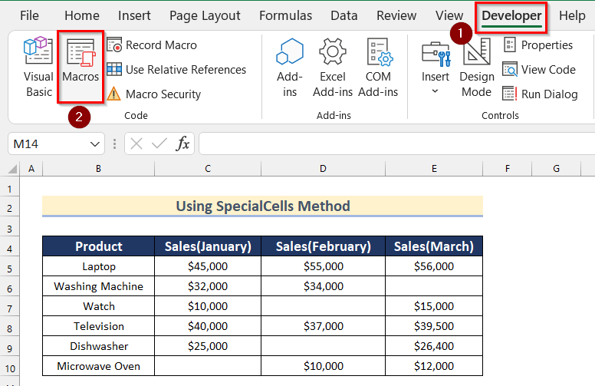Select the Sales(February) header cell
Image resolution: width=595 pixels, height=386 pixels.
coord(323,246)
